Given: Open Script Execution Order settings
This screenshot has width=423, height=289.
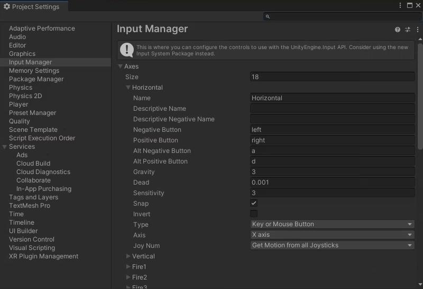Looking at the screenshot, I should [x=42, y=138].
